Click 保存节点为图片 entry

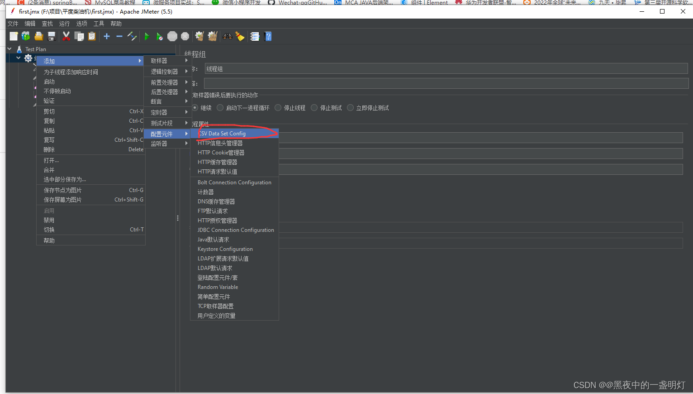[x=90, y=190]
